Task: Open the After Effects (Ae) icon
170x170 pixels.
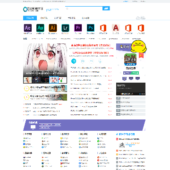Action: tap(28, 28)
